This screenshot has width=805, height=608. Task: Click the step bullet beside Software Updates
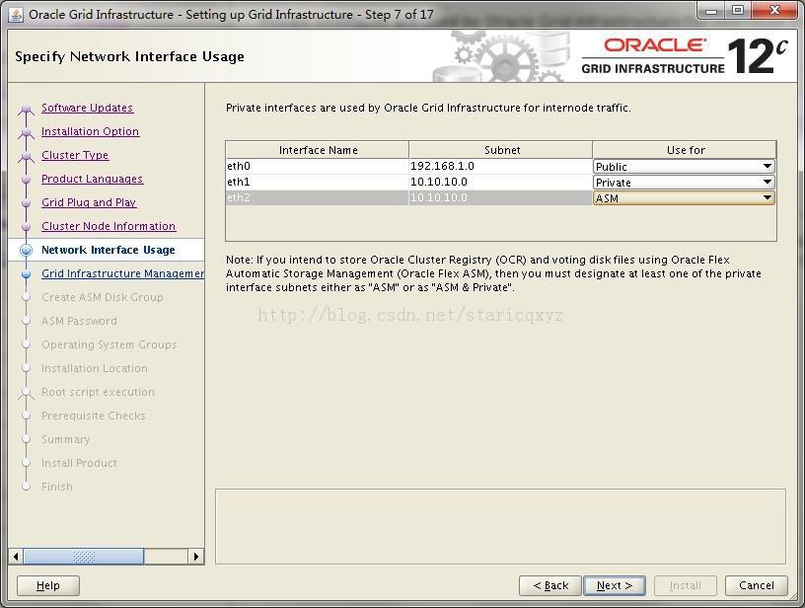26,109
